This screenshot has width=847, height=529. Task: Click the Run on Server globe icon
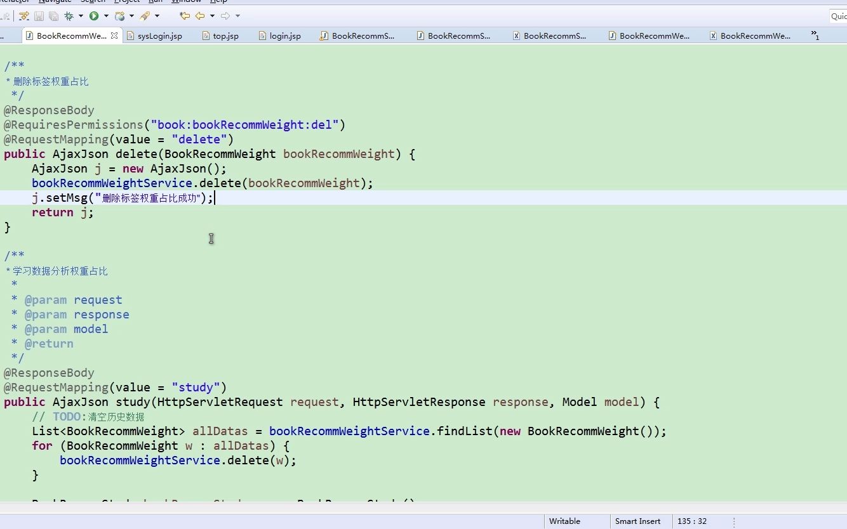[120, 16]
